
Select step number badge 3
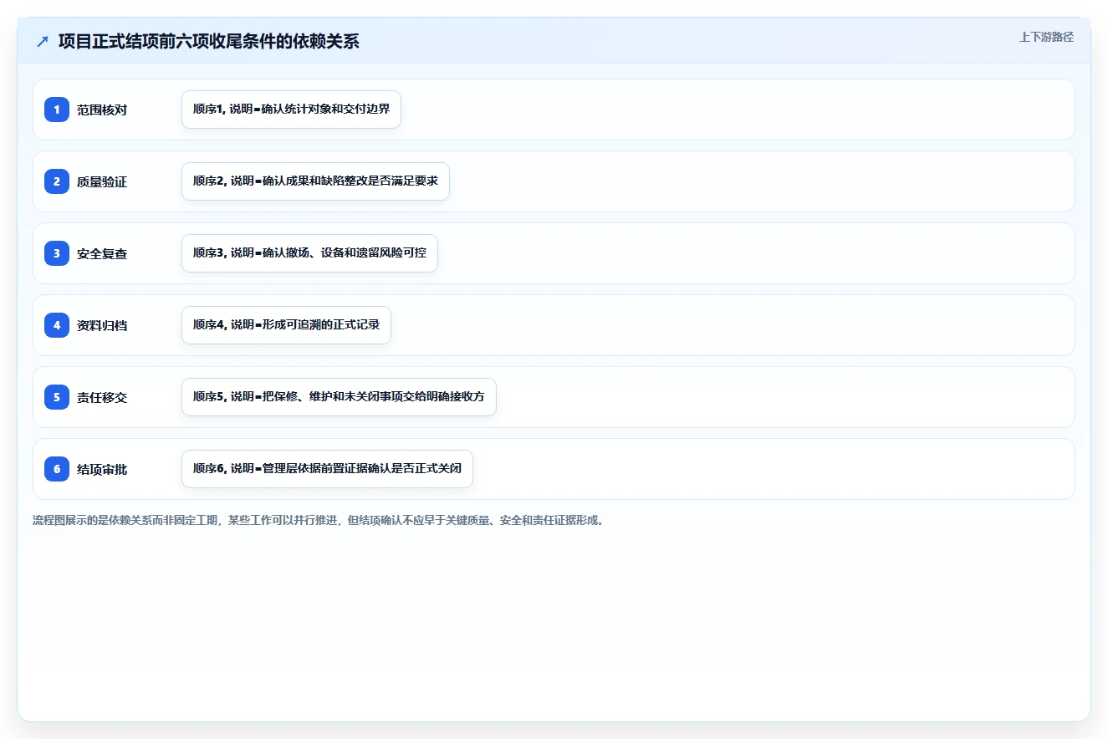click(x=57, y=253)
